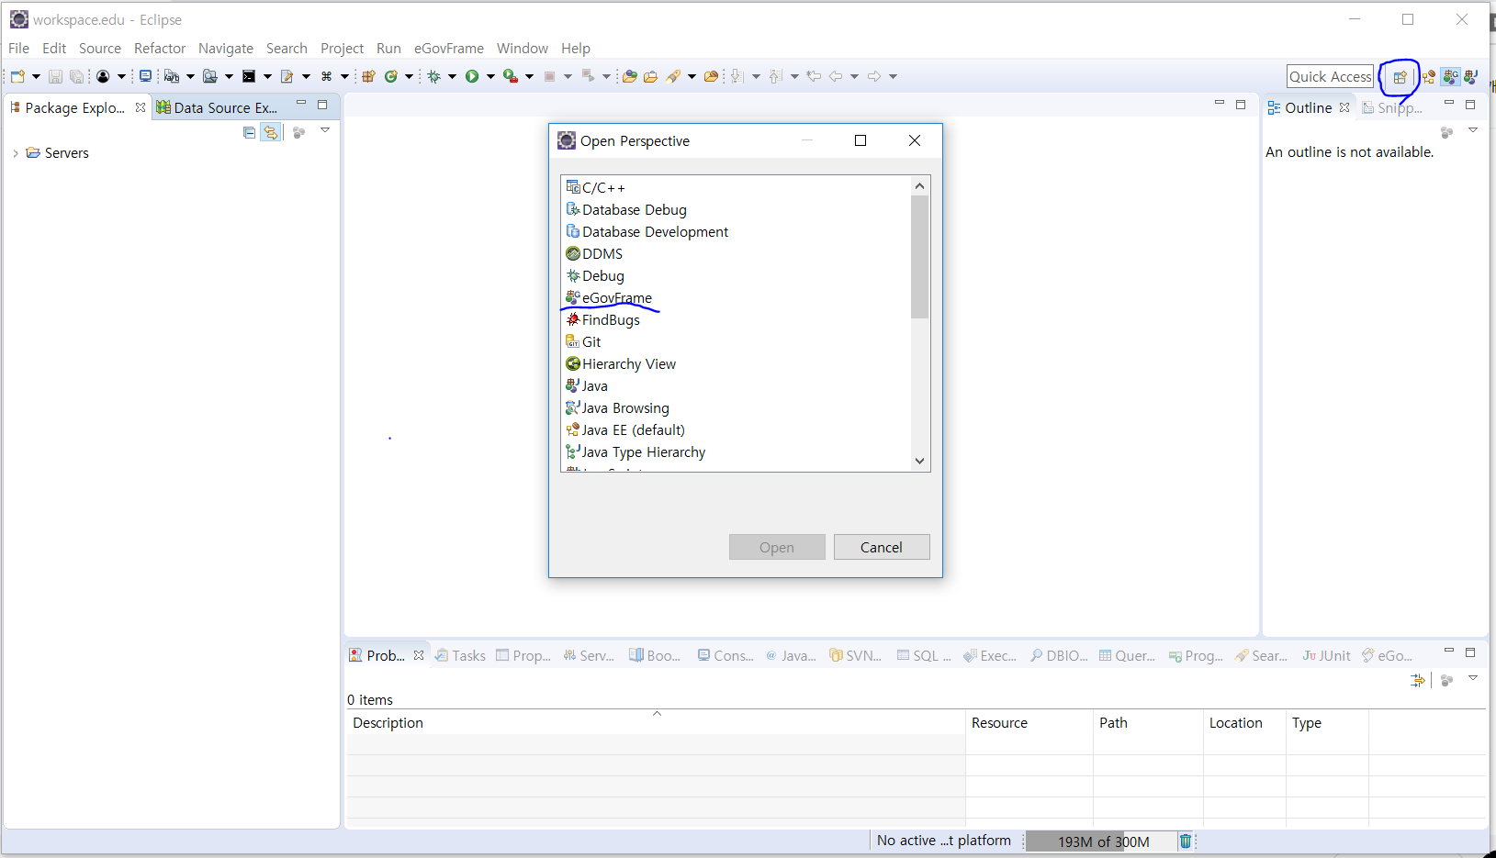Click the Forward navigation arrow in toolbar
The image size is (1496, 858).
[873, 76]
